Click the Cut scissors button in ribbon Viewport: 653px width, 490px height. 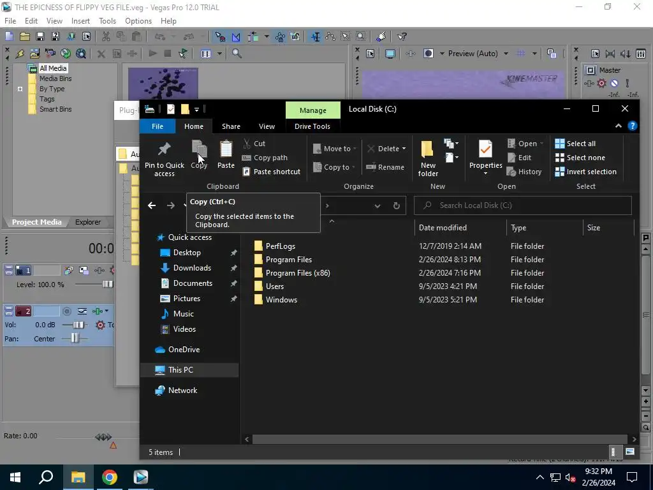[x=254, y=144]
